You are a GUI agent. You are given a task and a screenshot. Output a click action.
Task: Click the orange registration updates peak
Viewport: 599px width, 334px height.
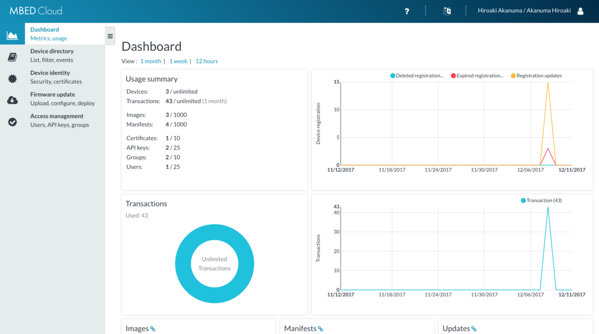click(548, 82)
